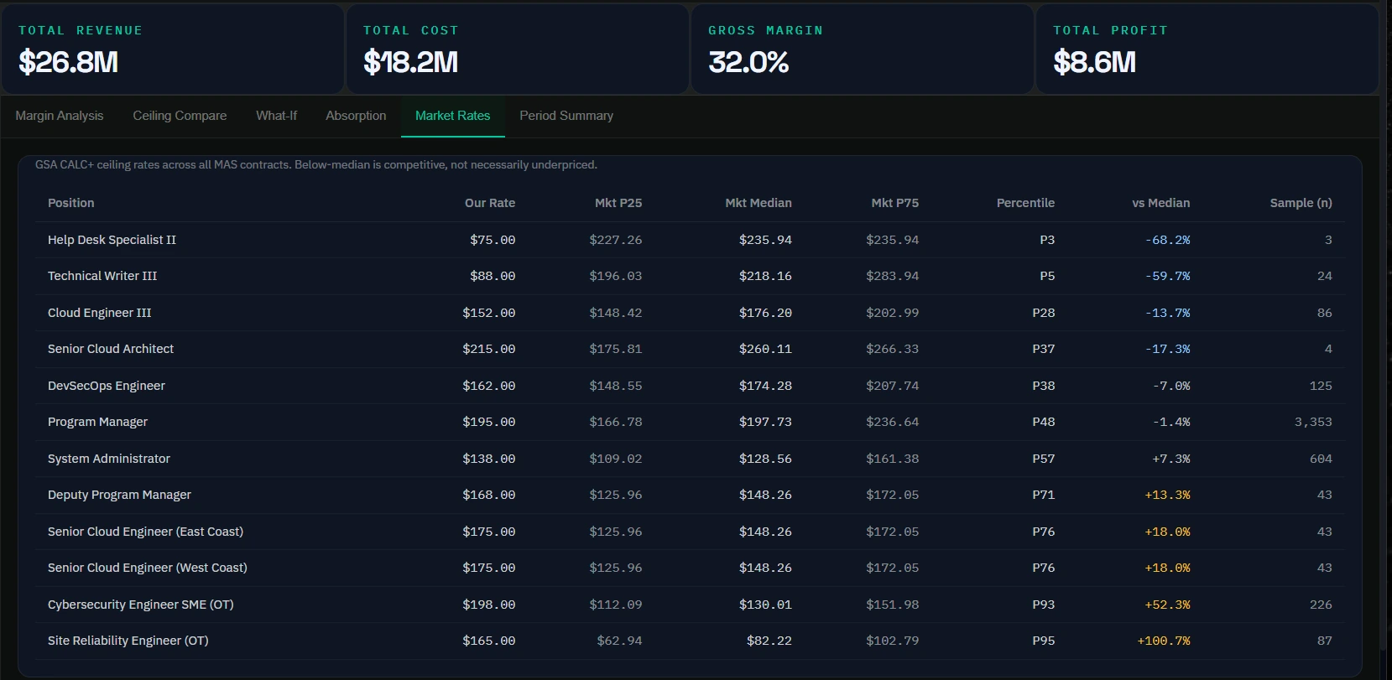
Task: Click Senior Cloud Engineer (East Coast)
Action: 146,532
